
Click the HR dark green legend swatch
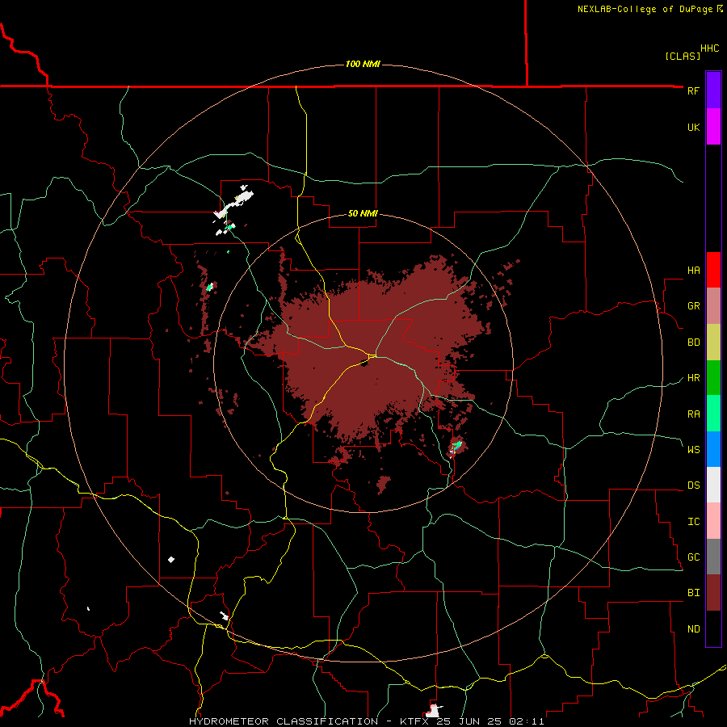pos(713,378)
